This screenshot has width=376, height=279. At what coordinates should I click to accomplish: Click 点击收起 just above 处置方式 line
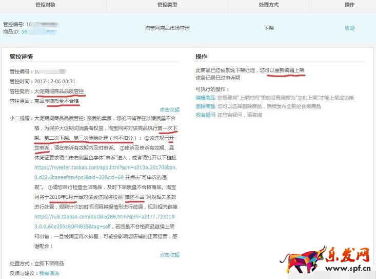tap(169, 255)
